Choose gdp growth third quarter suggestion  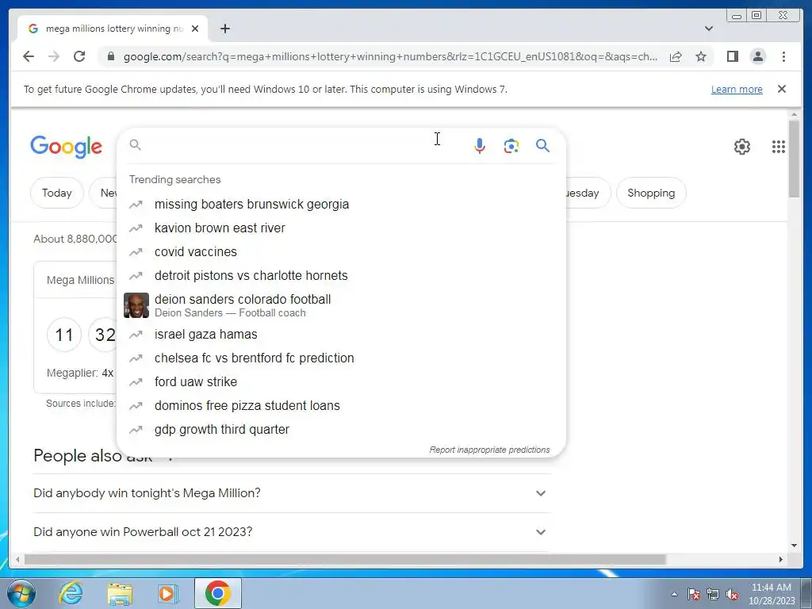pos(342,429)
